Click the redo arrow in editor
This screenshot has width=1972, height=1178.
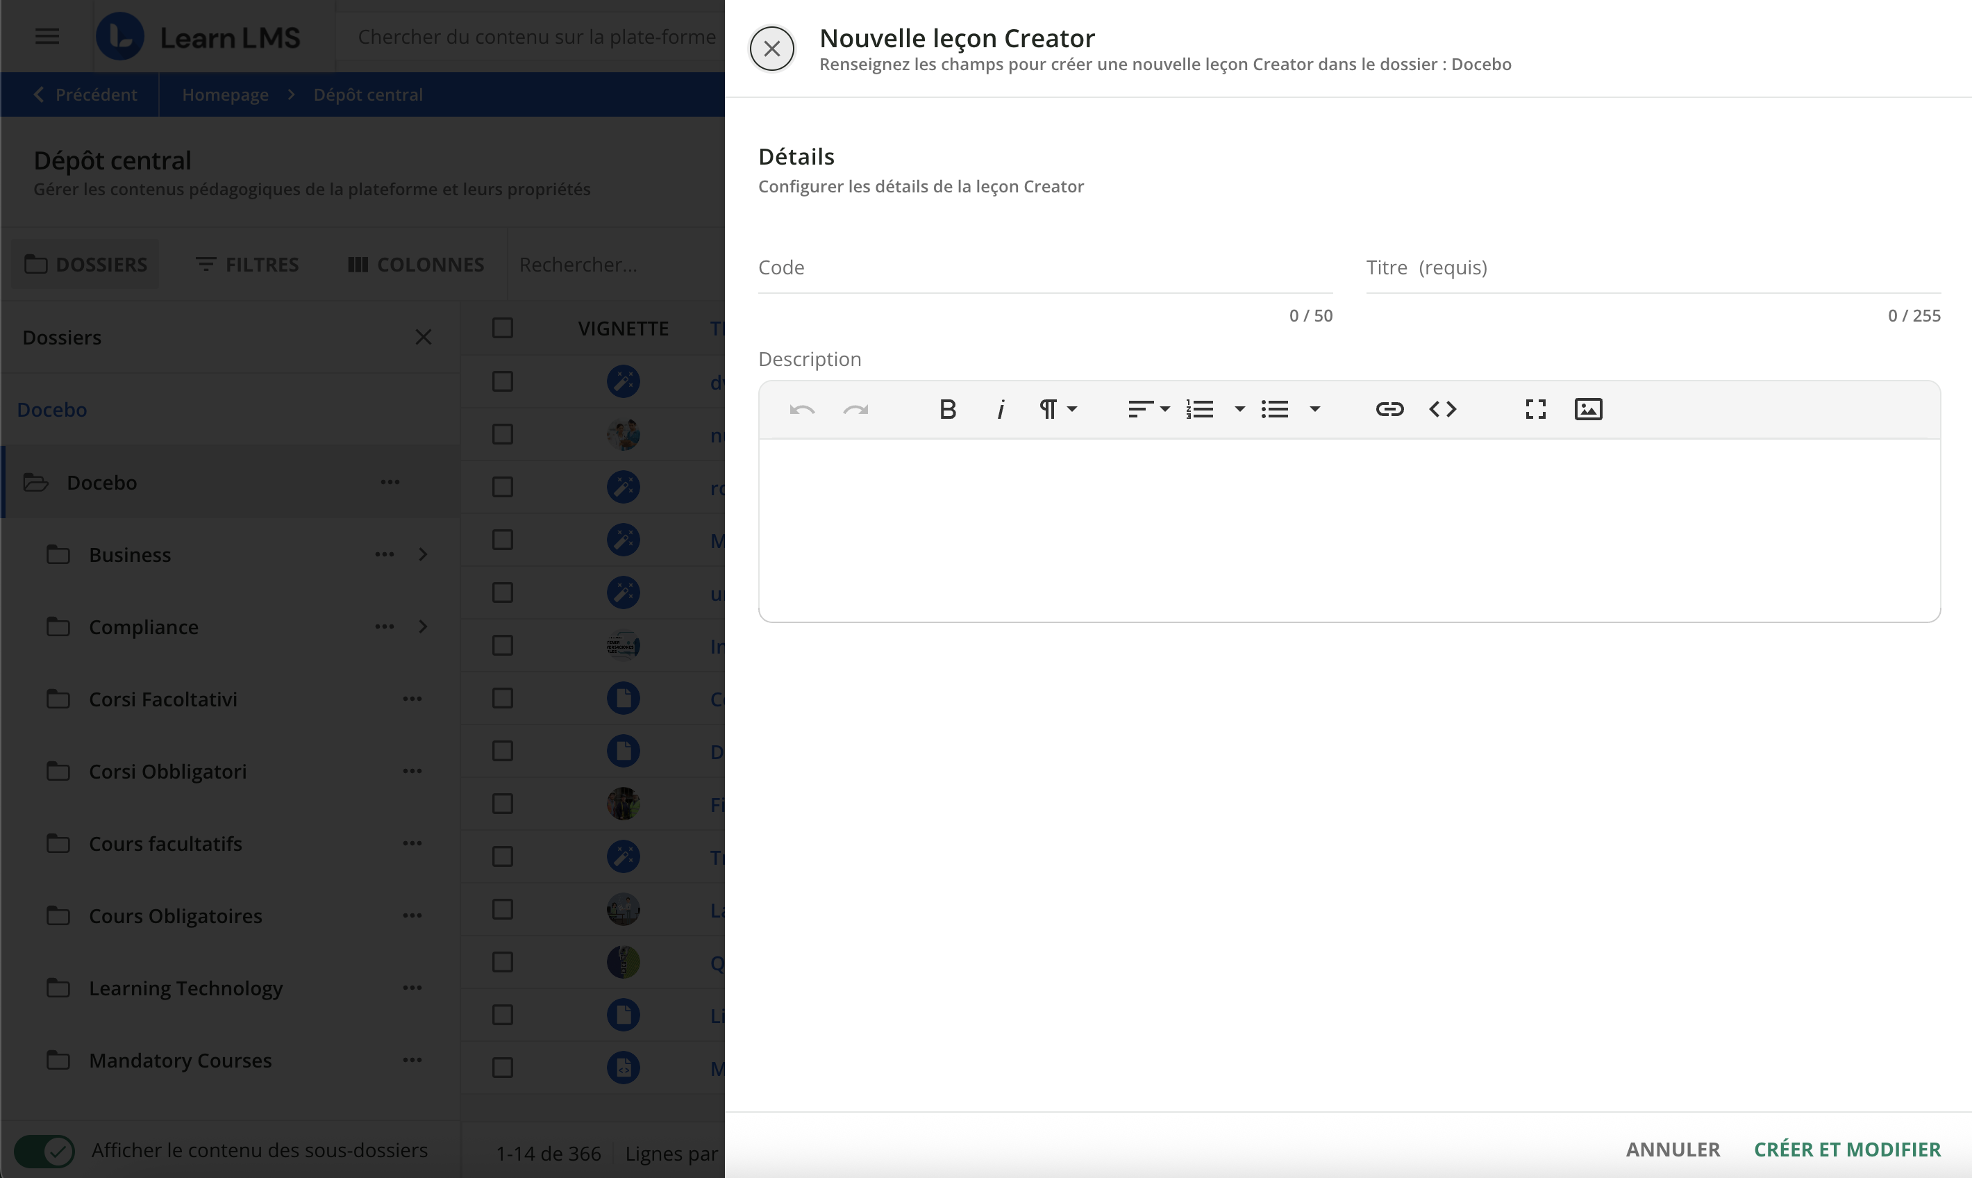tap(855, 409)
